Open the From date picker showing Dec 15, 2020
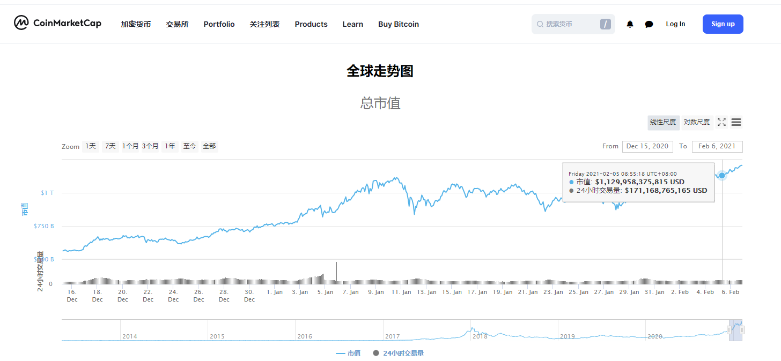Screen dimensions: 781x361 point(647,146)
